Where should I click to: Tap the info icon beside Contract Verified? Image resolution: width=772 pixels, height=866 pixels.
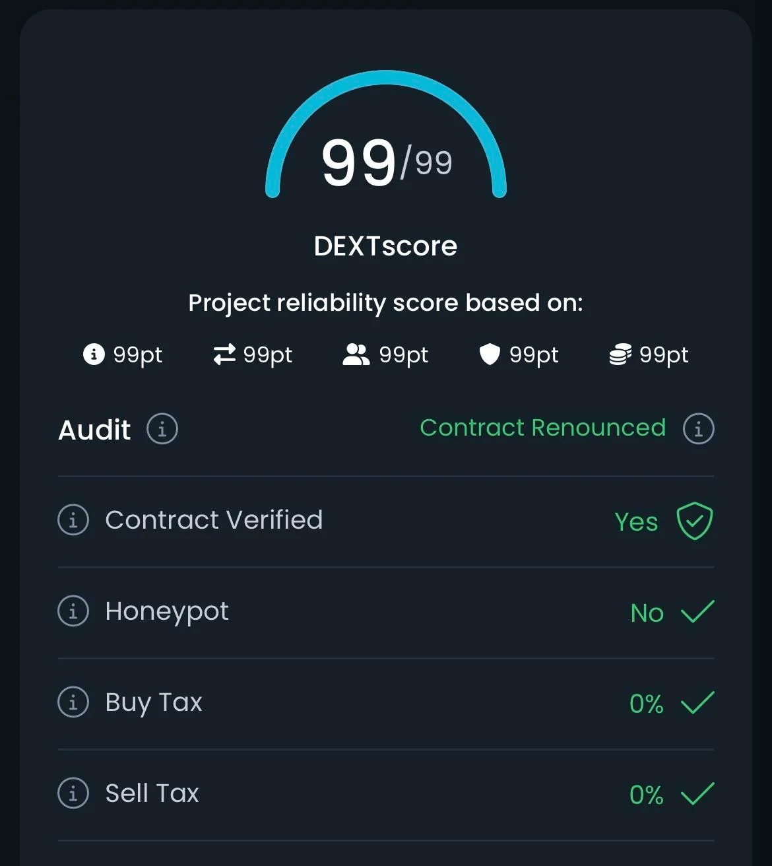pos(73,520)
